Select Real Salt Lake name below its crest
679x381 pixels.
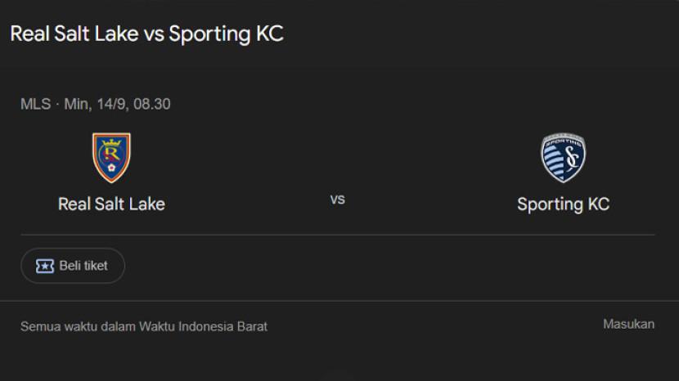(x=111, y=204)
